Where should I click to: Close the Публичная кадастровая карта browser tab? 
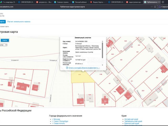tap(159, 2)
